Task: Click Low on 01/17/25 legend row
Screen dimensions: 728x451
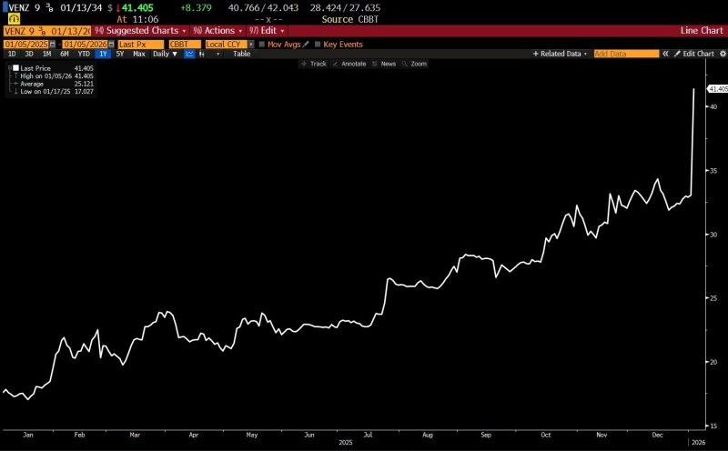Action: (54, 92)
